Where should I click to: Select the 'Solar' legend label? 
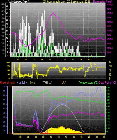[32, 83]
